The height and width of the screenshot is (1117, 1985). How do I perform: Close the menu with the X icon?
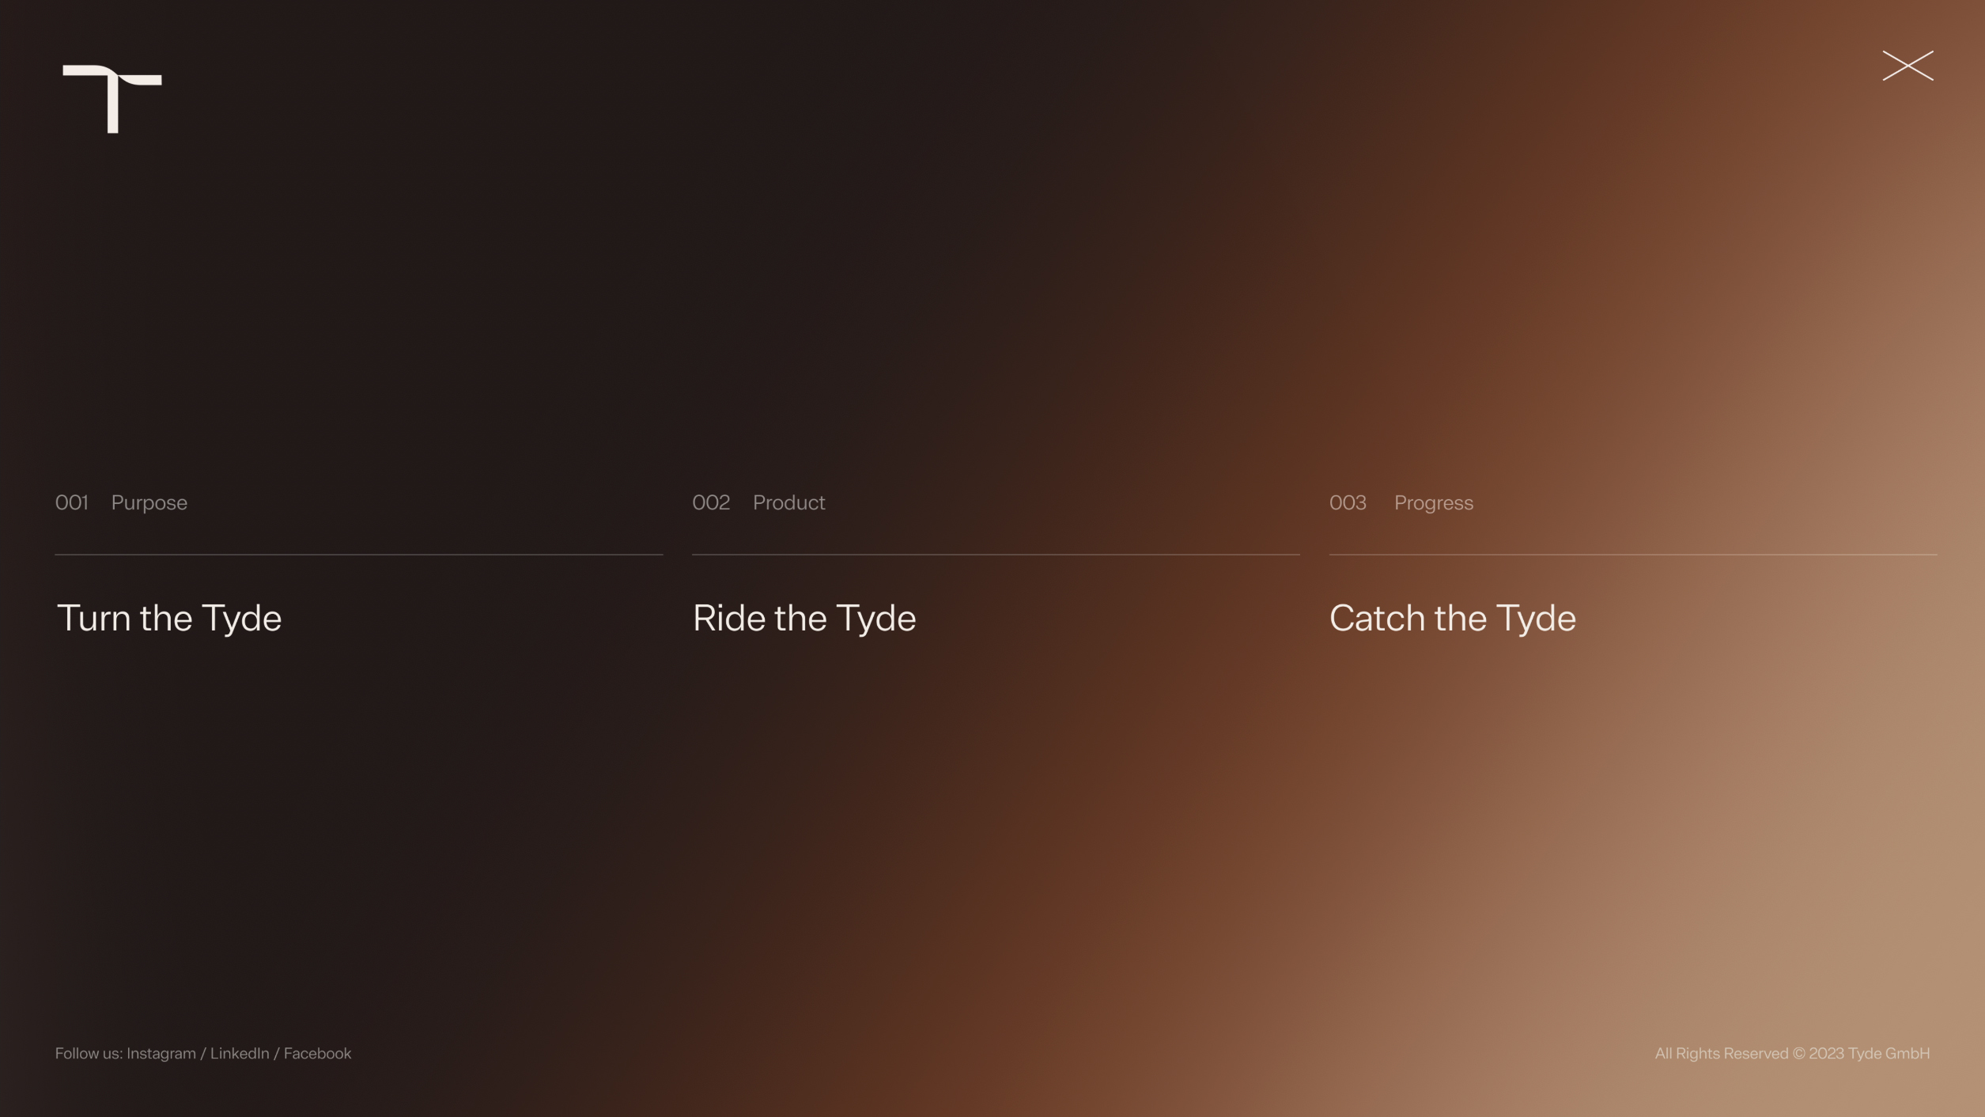pos(1907,66)
